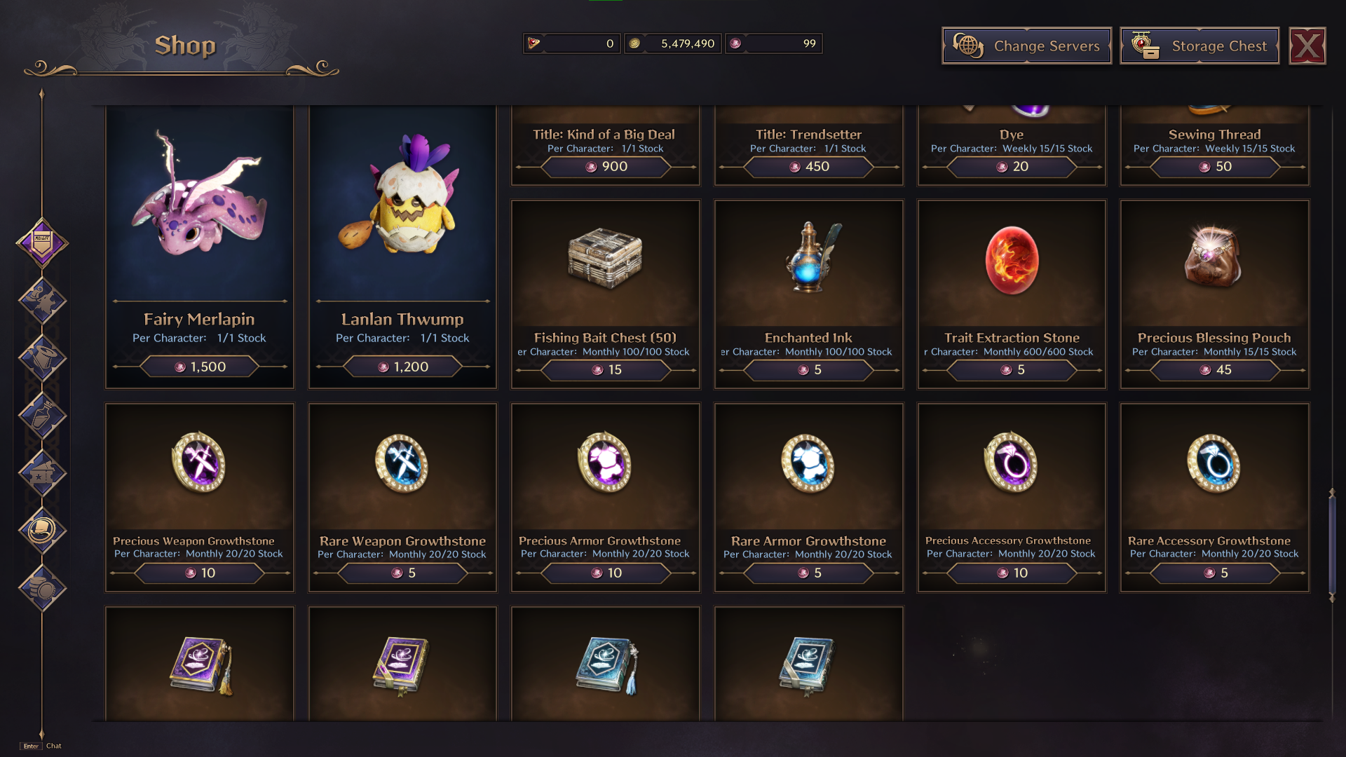This screenshot has width=1346, height=757.
Task: Select the Enchanted Ink bottle icon
Action: (809, 257)
